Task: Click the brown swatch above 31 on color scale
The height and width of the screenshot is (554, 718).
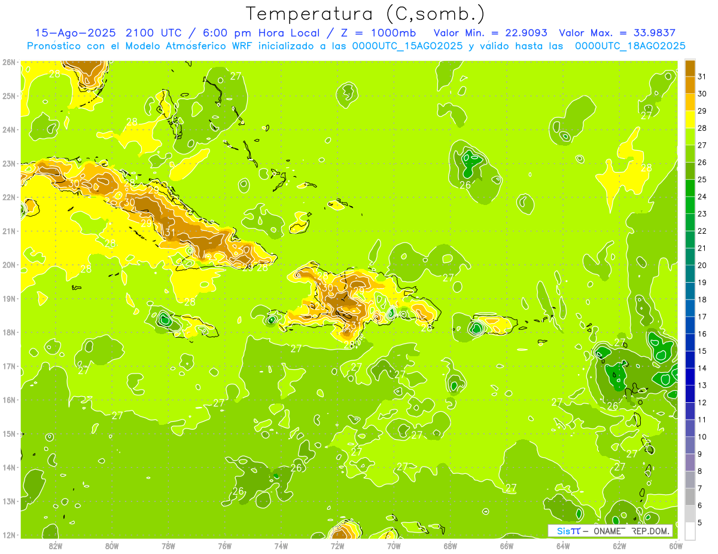Action: 690,68
